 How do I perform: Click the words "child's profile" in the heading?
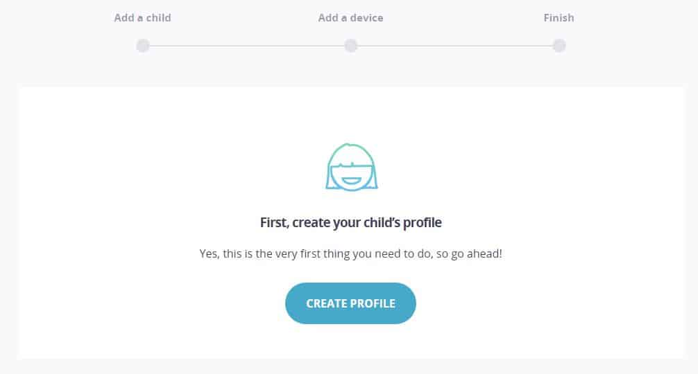(x=403, y=222)
